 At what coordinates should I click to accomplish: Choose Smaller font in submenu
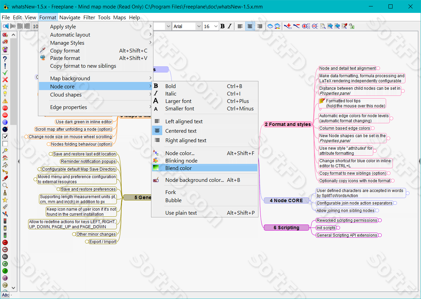[x=205, y=108]
